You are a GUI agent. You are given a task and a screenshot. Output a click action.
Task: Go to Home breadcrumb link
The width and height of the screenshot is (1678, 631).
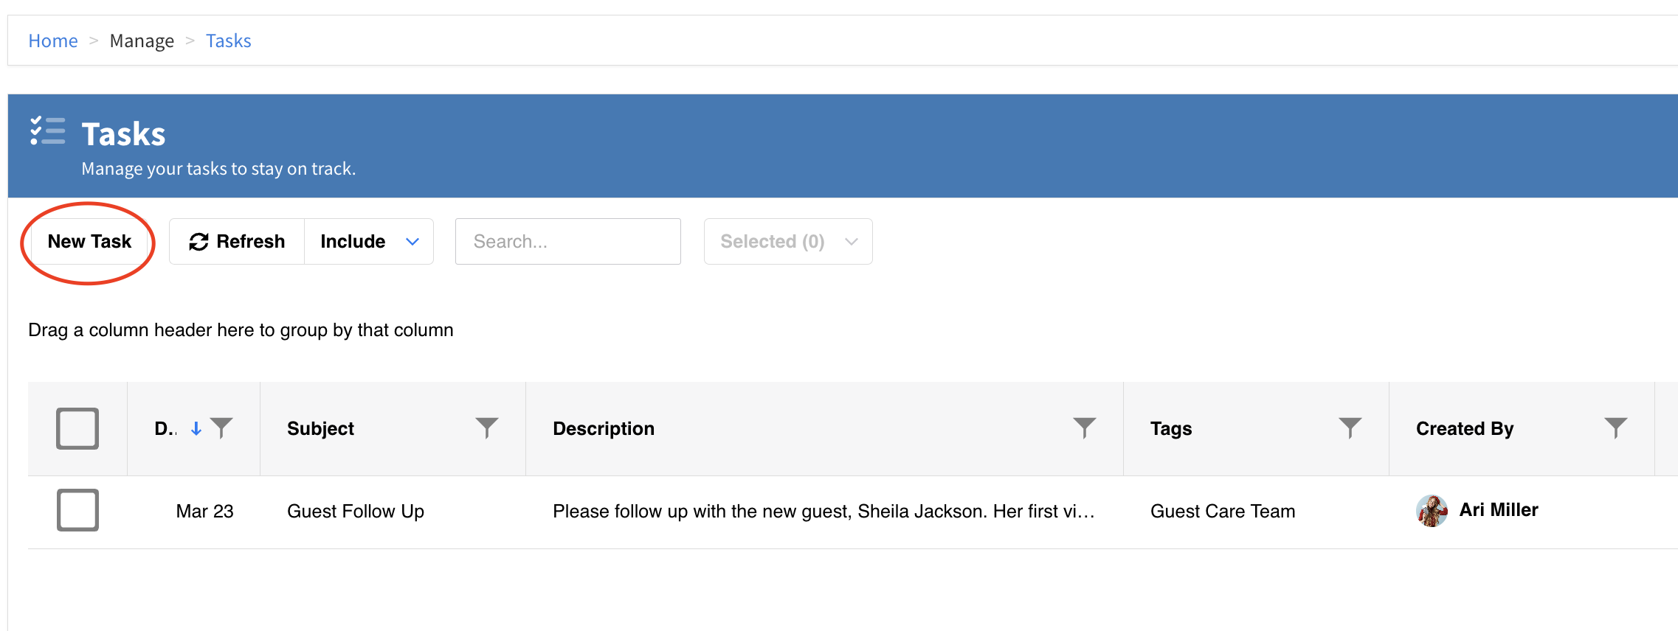[53, 41]
